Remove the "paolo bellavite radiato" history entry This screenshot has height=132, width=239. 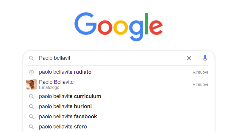coord(200,72)
